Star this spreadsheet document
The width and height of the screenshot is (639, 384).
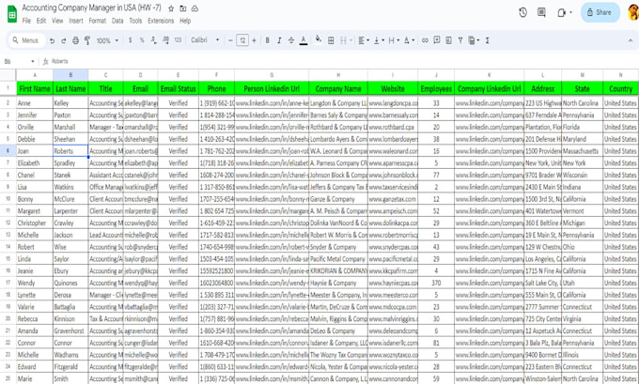coord(171,8)
